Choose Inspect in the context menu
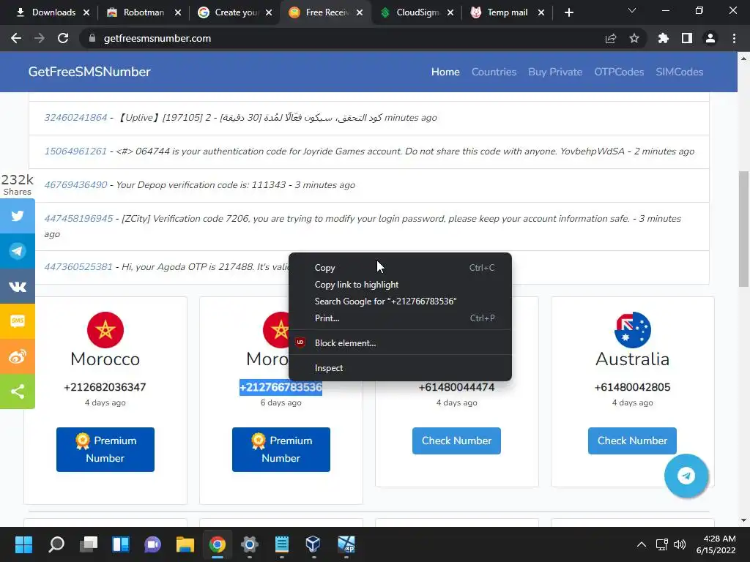 coord(400,367)
